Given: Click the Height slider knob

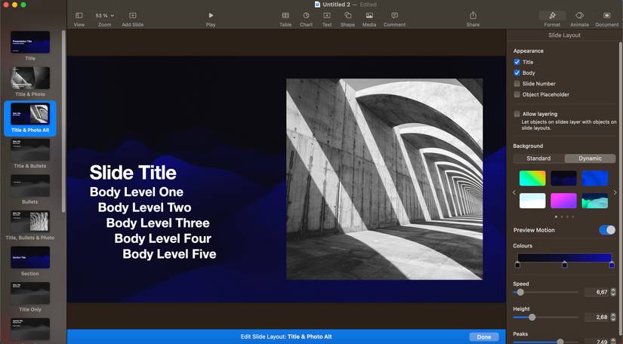Looking at the screenshot, I should (x=532, y=317).
